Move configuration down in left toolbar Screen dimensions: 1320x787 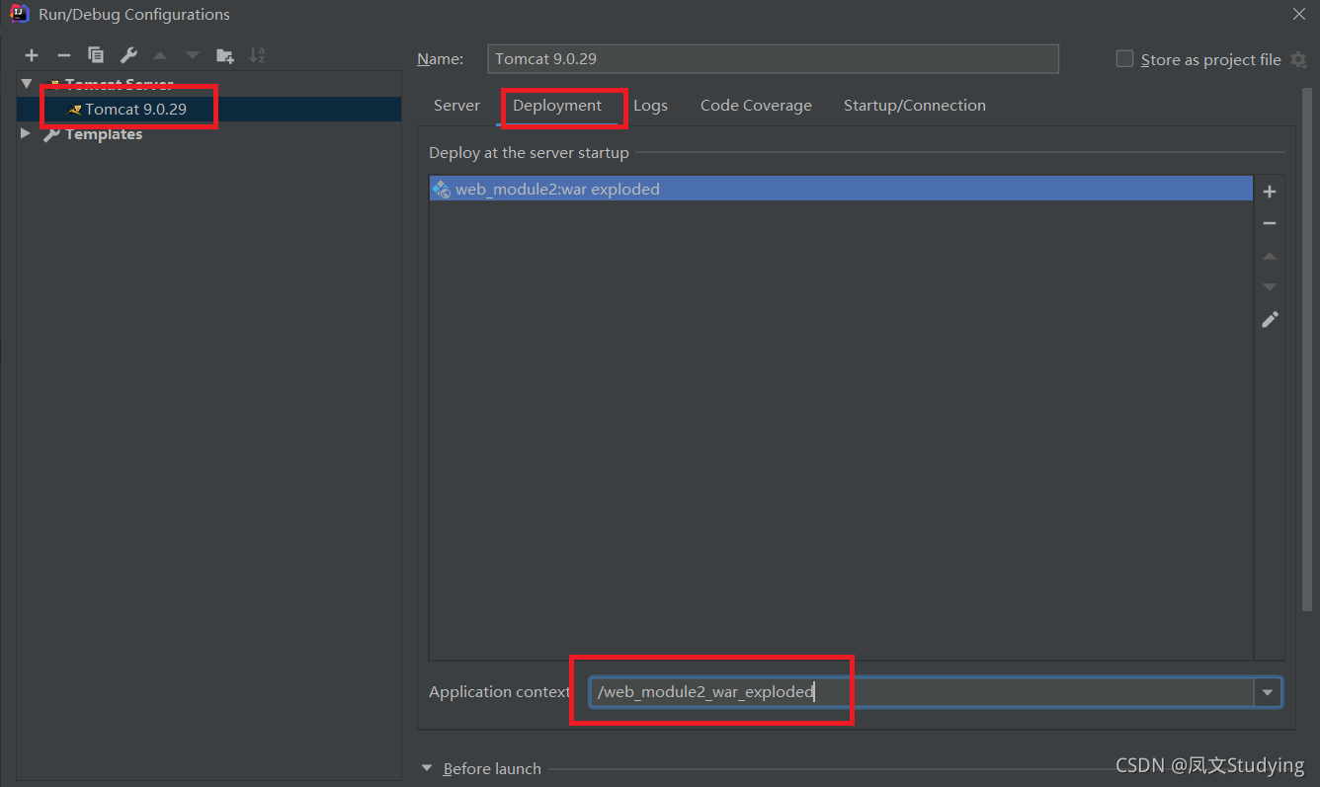[x=193, y=55]
